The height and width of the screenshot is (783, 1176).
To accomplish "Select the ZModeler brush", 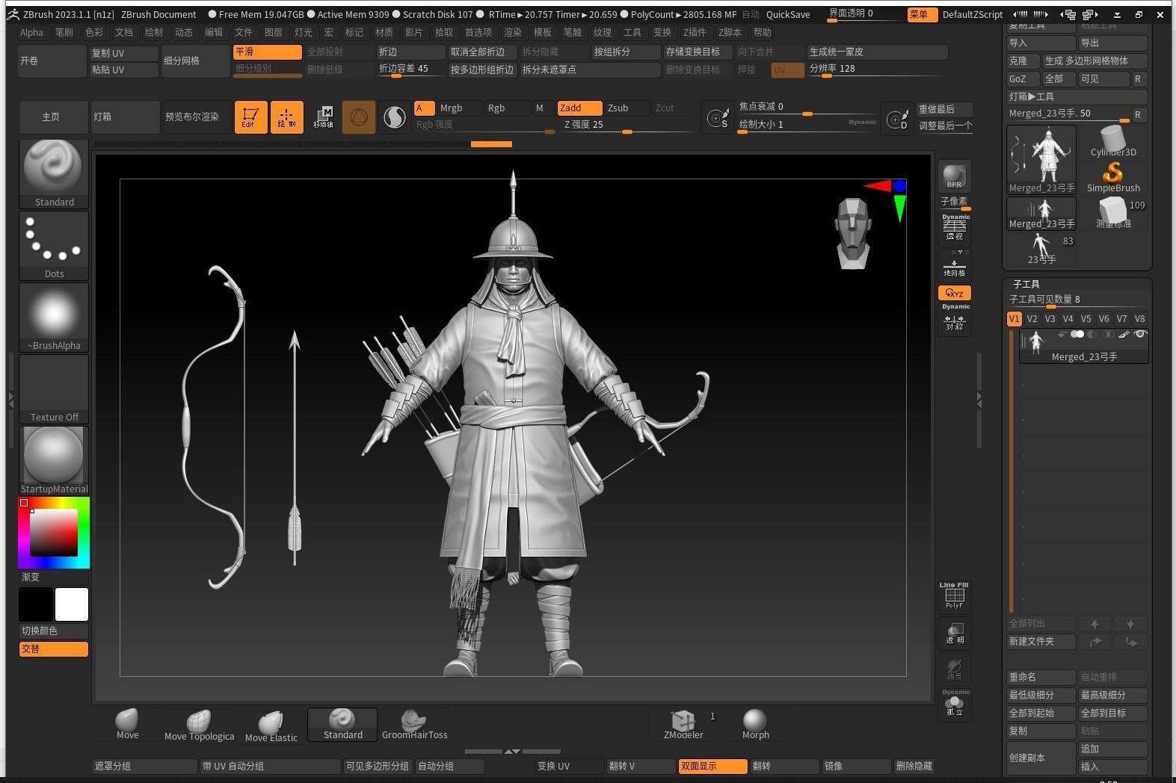I will click(683, 724).
